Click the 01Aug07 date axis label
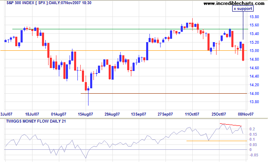 (x=58, y=114)
